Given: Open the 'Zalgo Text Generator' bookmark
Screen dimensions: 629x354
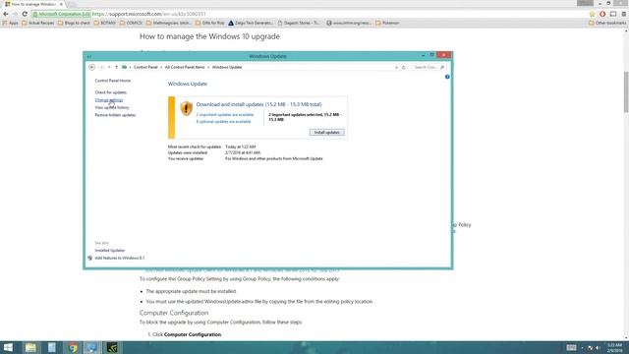Looking at the screenshot, I should pyautogui.click(x=251, y=23).
